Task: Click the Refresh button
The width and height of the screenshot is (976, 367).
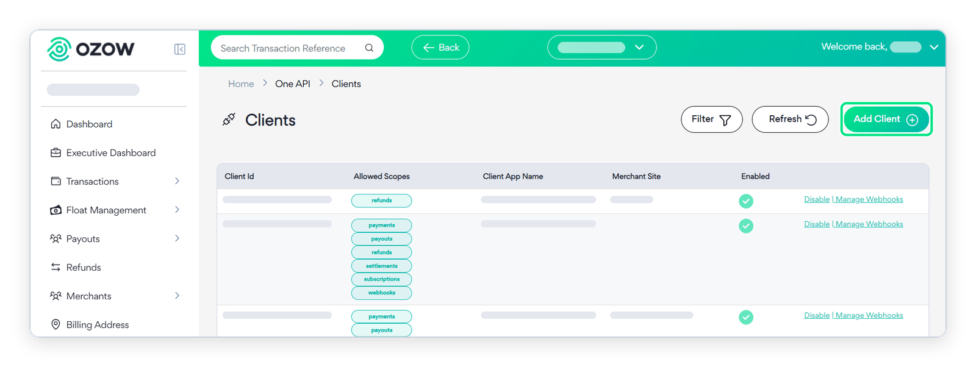Action: 790,119
